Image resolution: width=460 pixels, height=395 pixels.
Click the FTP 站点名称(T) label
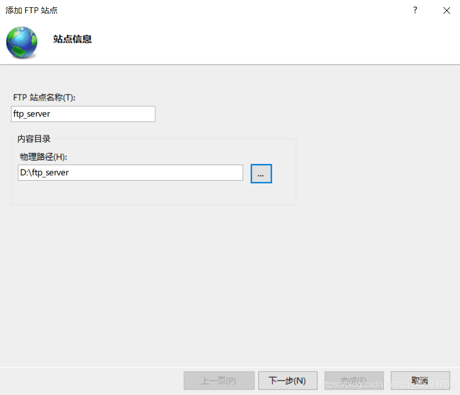[44, 97]
